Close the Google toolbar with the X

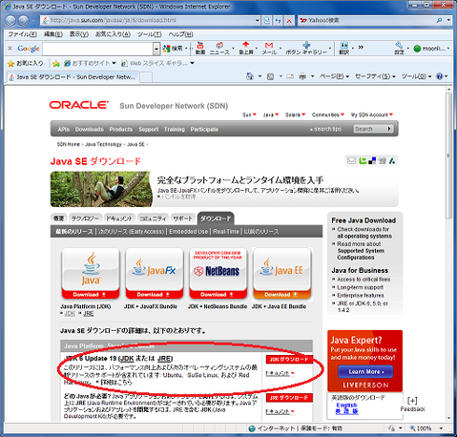10,49
